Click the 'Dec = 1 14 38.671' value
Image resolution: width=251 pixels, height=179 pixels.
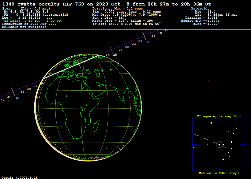(21, 18)
